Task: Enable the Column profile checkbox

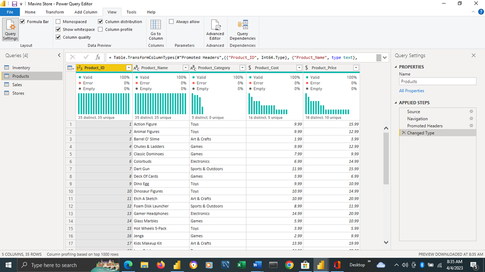Action: click(100, 29)
